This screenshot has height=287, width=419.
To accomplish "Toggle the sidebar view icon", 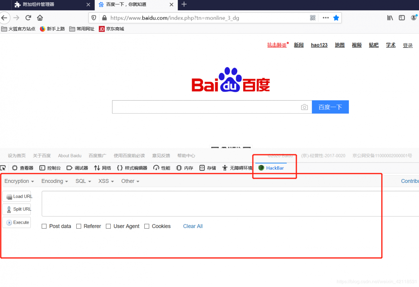I will pyautogui.click(x=402, y=18).
